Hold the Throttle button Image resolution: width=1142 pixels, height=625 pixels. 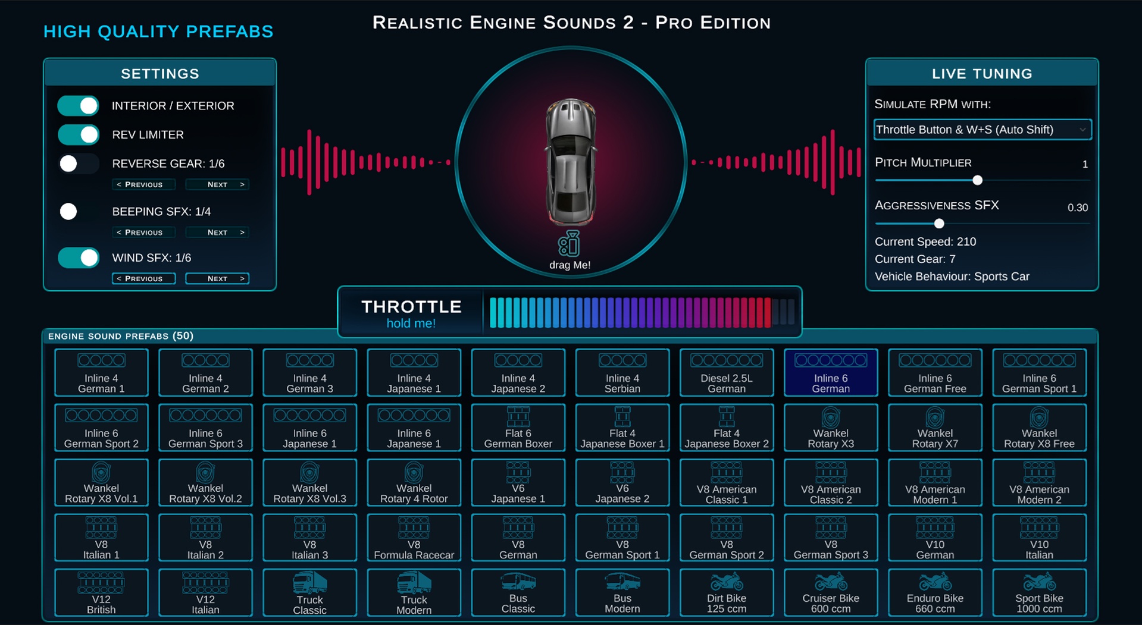tap(411, 313)
